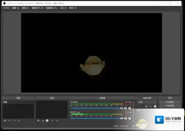Open transition properties with the gear icon
Screen dimensions: 185x131
point(155,107)
